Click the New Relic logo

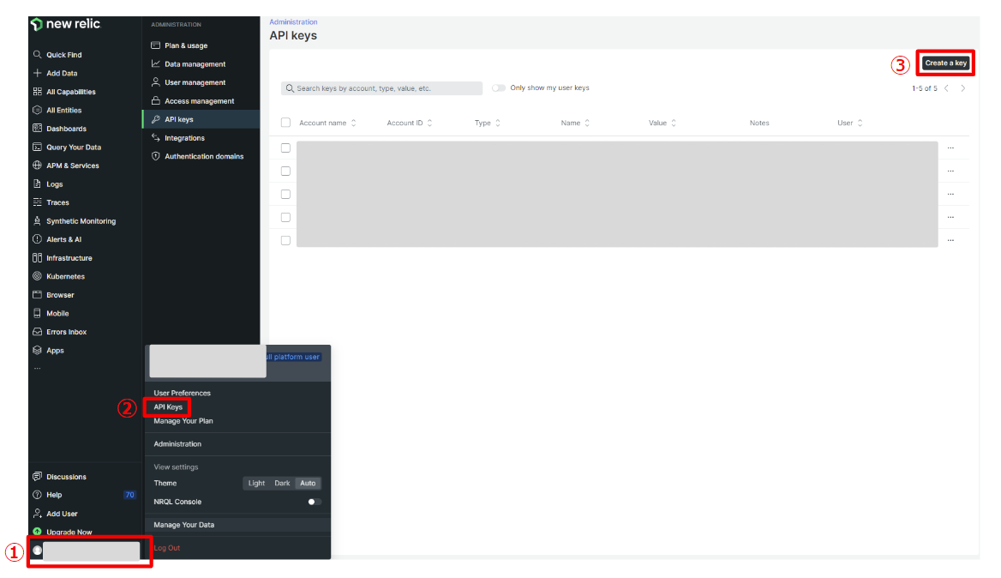click(66, 24)
